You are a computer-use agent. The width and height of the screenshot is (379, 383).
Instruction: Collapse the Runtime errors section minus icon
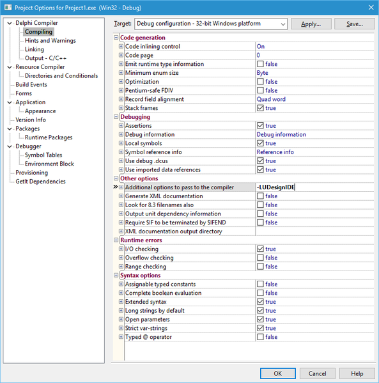(x=116, y=240)
